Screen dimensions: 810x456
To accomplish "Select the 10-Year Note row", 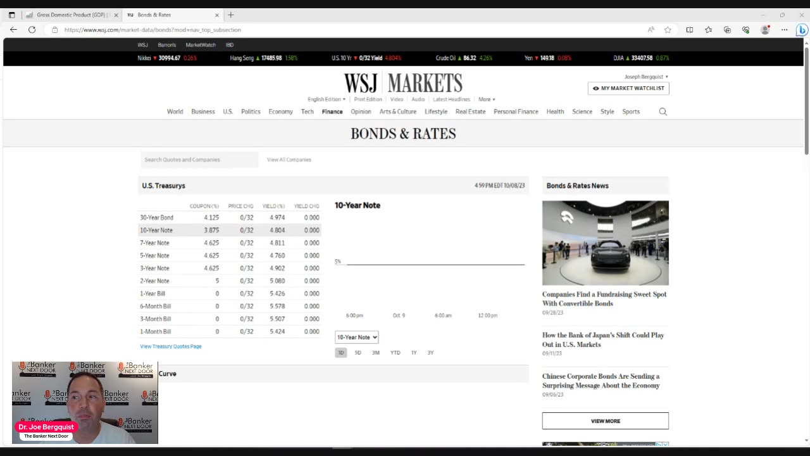I will 230,230.
